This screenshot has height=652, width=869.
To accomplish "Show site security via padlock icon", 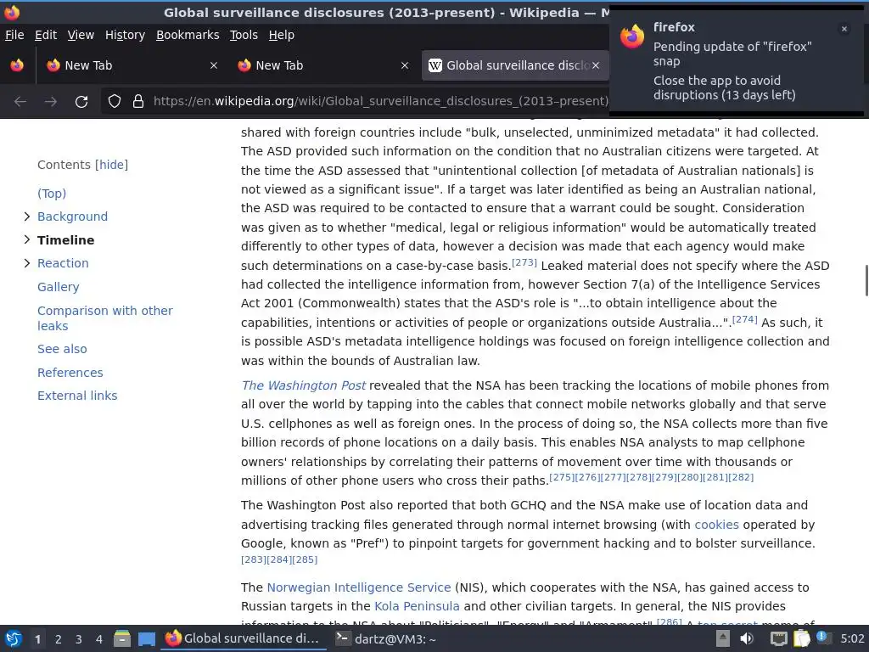I will [138, 101].
